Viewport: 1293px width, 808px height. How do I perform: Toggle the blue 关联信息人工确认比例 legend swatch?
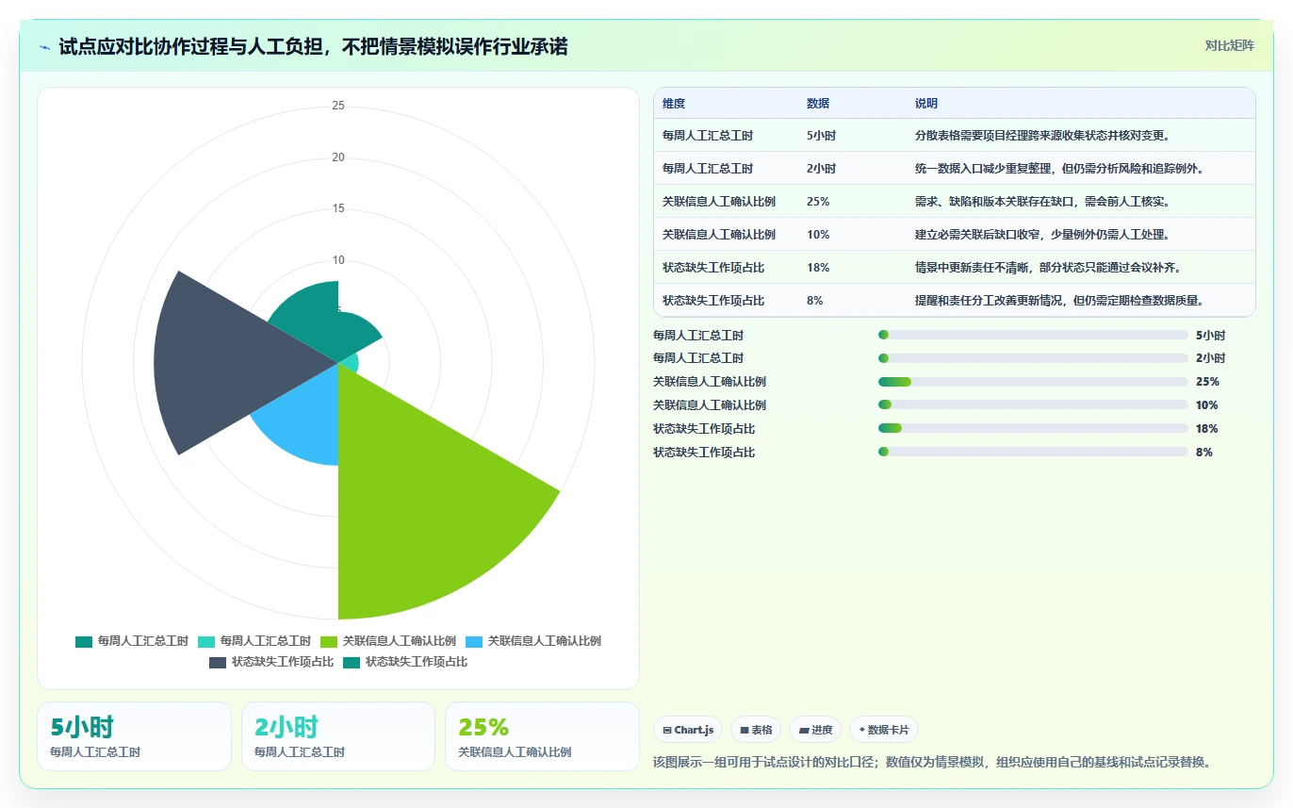point(474,641)
